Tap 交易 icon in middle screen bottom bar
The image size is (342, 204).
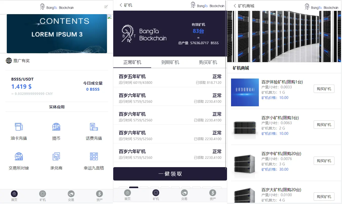click(x=184, y=193)
